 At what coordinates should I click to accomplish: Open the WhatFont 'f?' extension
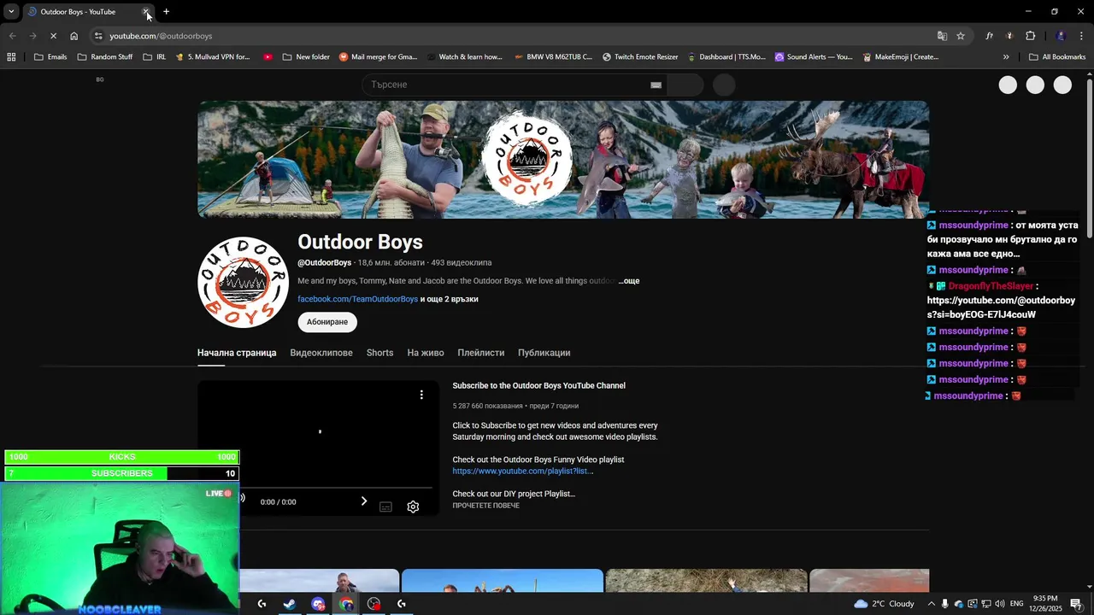(989, 36)
